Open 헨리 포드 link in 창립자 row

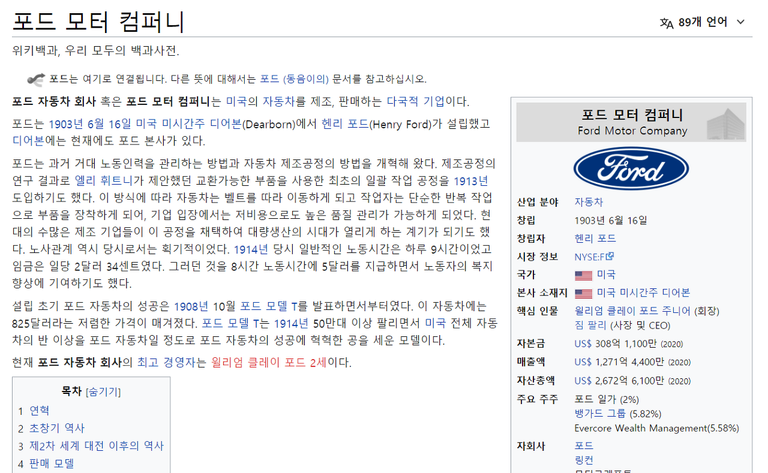tap(595, 239)
